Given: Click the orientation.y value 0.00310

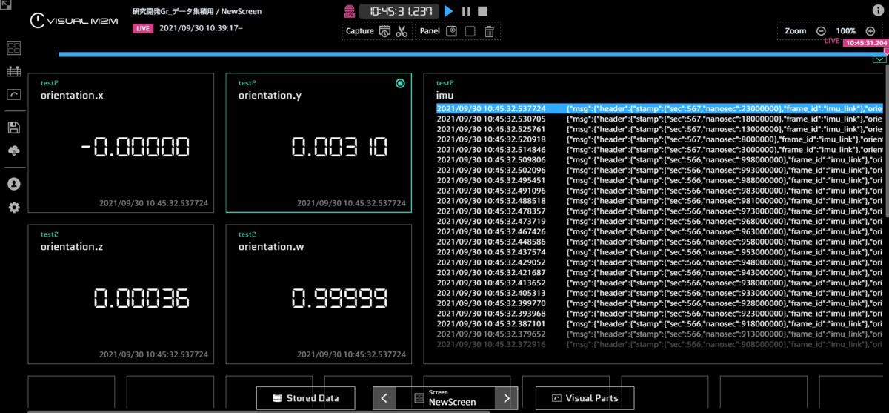Looking at the screenshot, I should coord(339,148).
